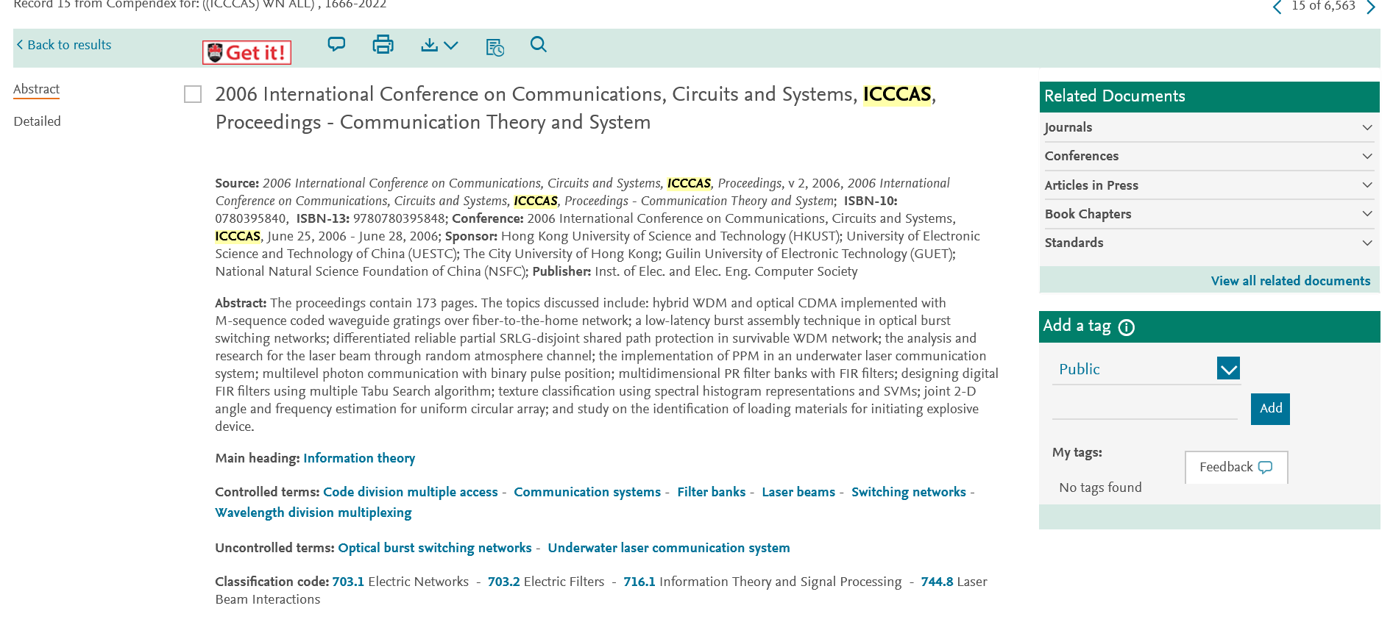This screenshot has width=1393, height=625.
Task: Click the record title heading text
Action: tap(575, 108)
